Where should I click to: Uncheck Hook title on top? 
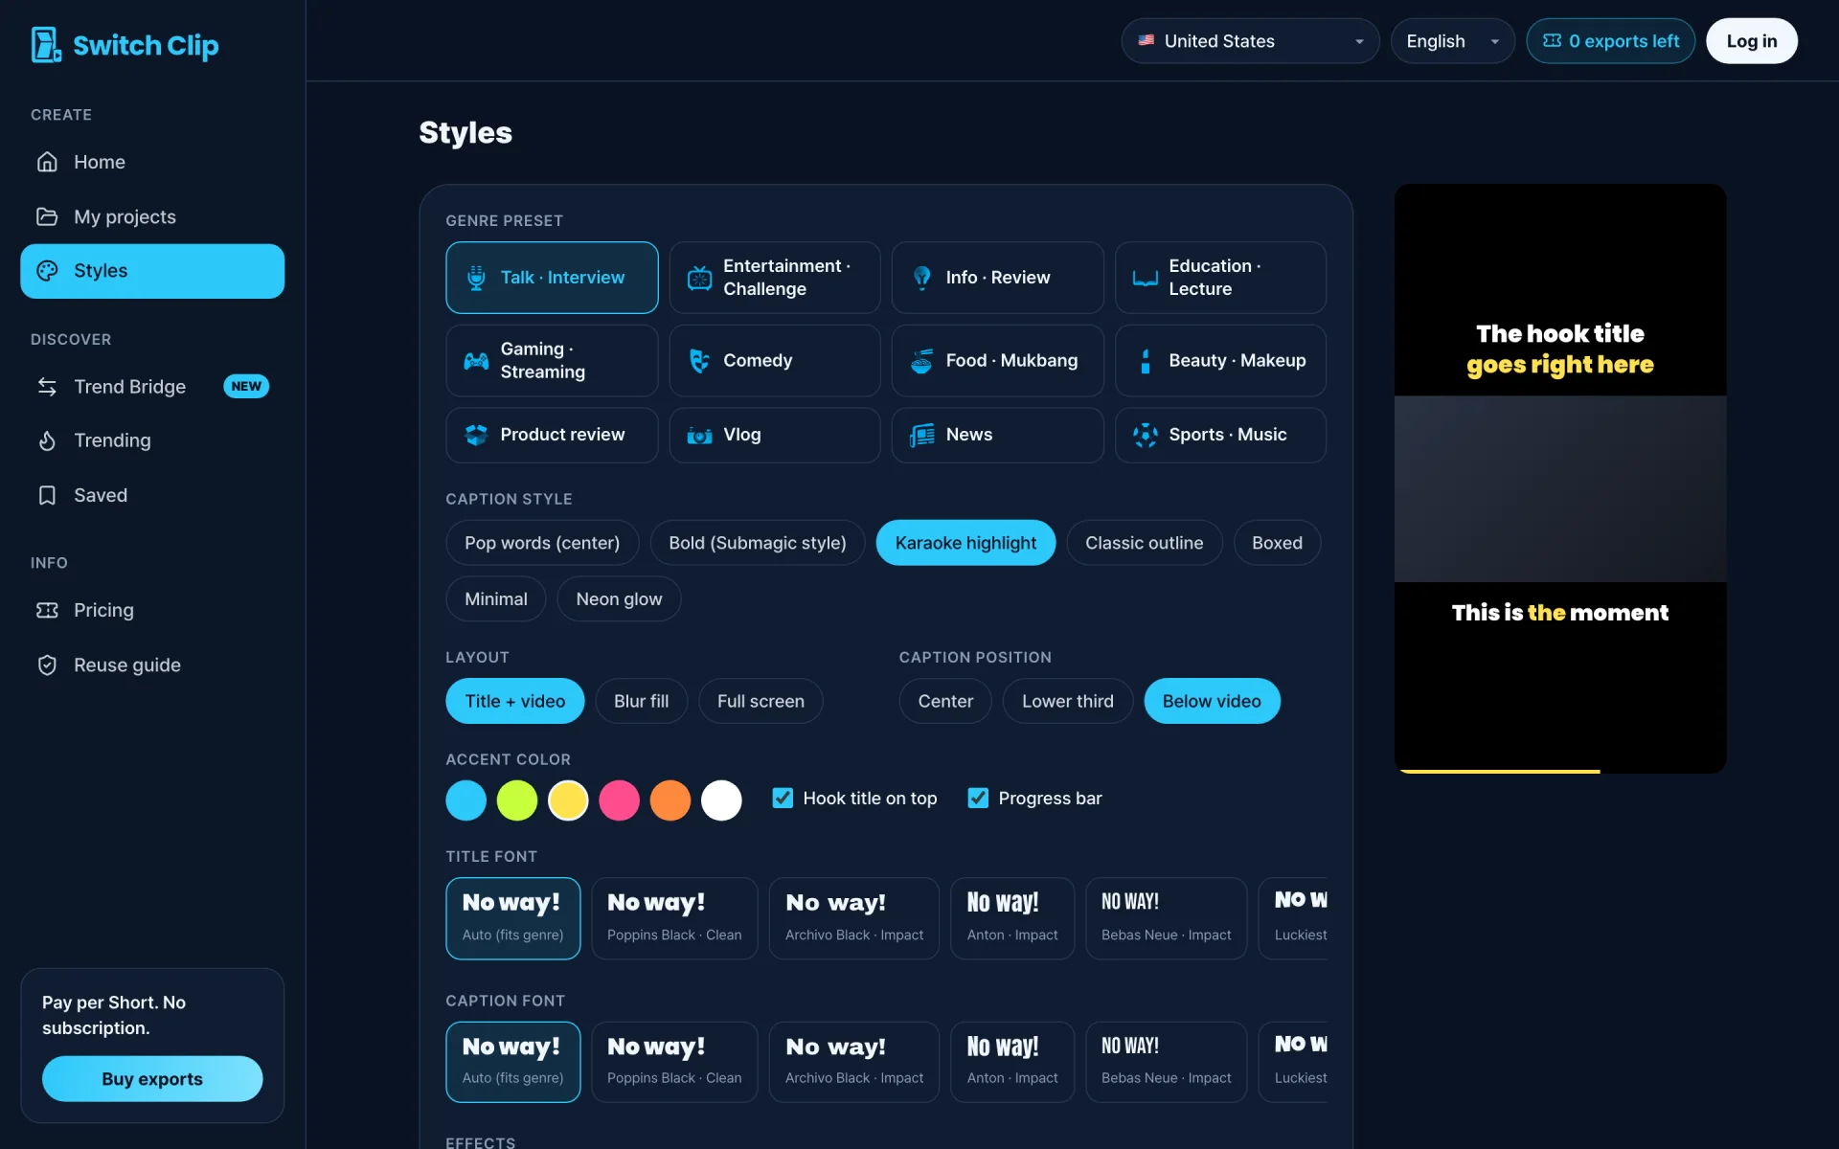pyautogui.click(x=783, y=799)
